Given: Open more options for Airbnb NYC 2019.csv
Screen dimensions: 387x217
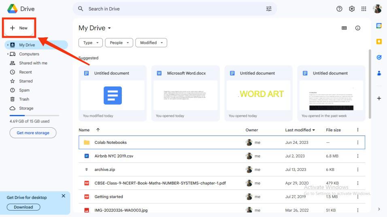Looking at the screenshot, I should [357, 156].
